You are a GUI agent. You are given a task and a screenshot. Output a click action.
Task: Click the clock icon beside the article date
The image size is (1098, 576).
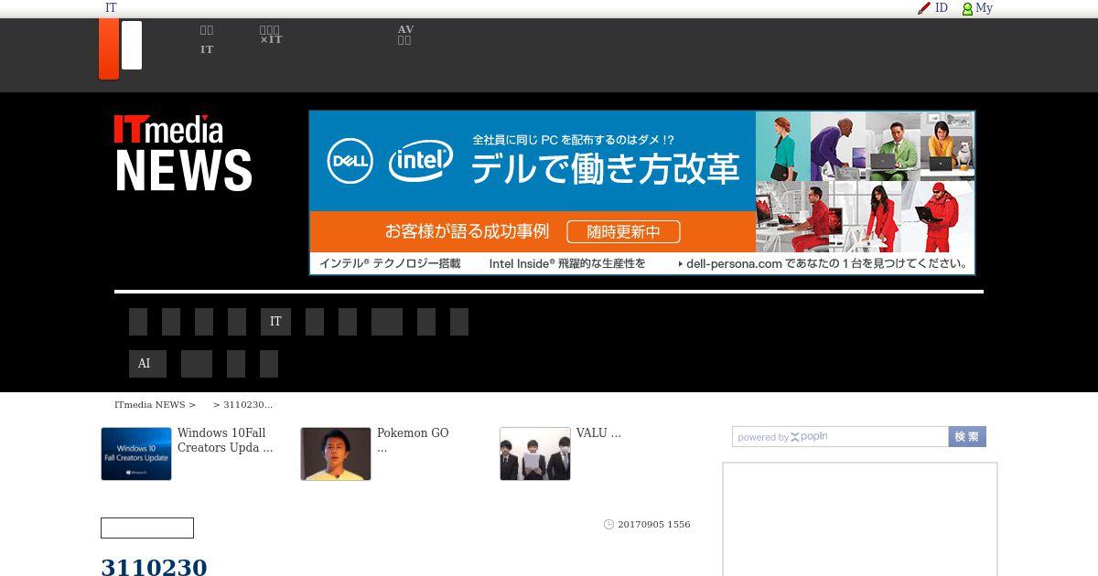[x=608, y=525]
